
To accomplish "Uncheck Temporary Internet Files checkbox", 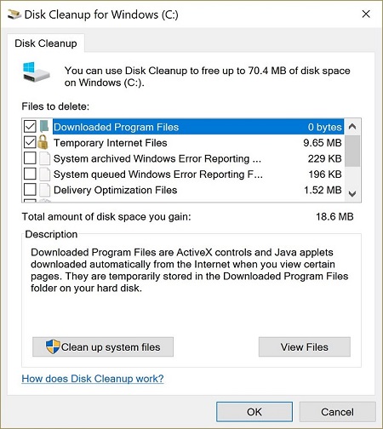I will (30, 142).
